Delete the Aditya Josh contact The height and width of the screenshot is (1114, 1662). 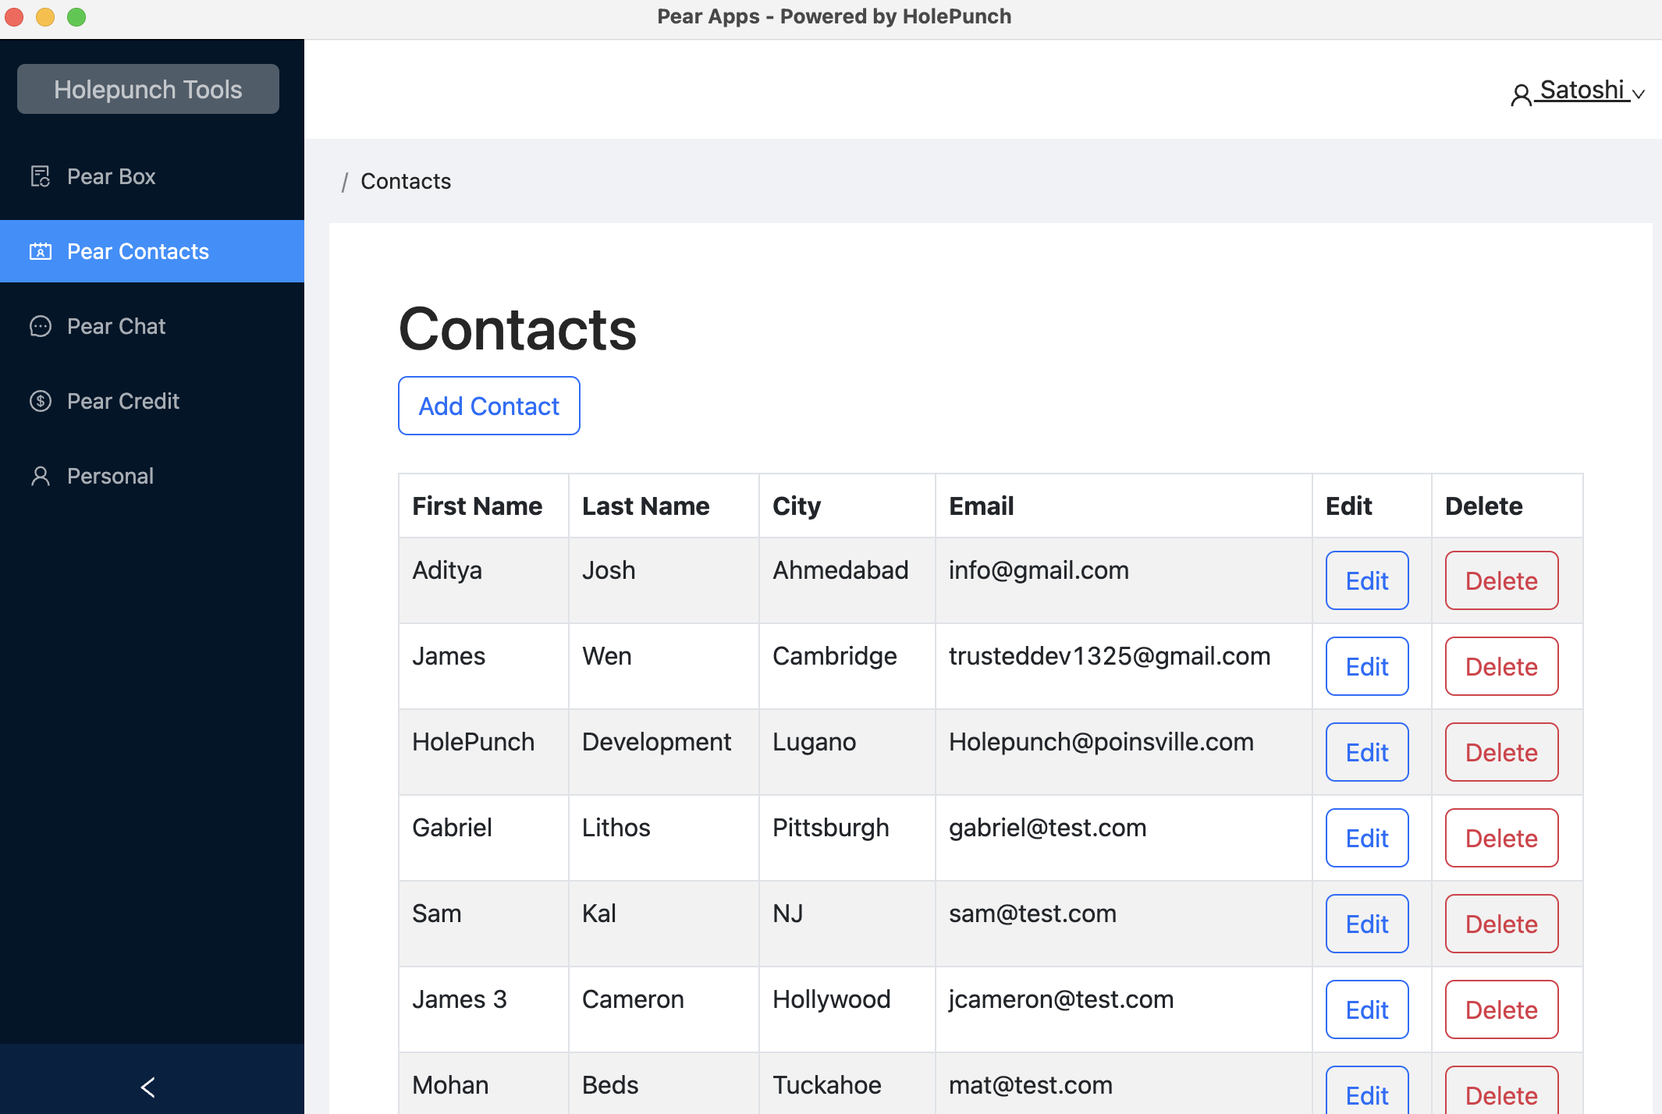click(1501, 580)
